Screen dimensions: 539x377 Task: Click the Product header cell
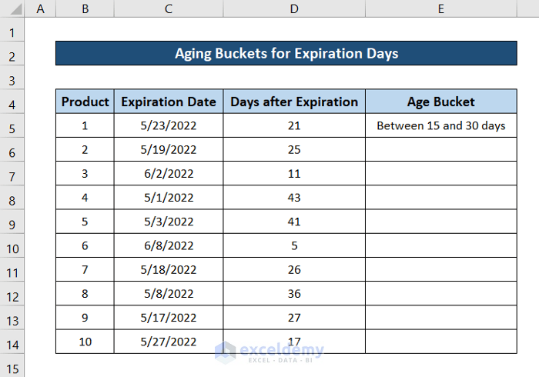[x=85, y=102]
